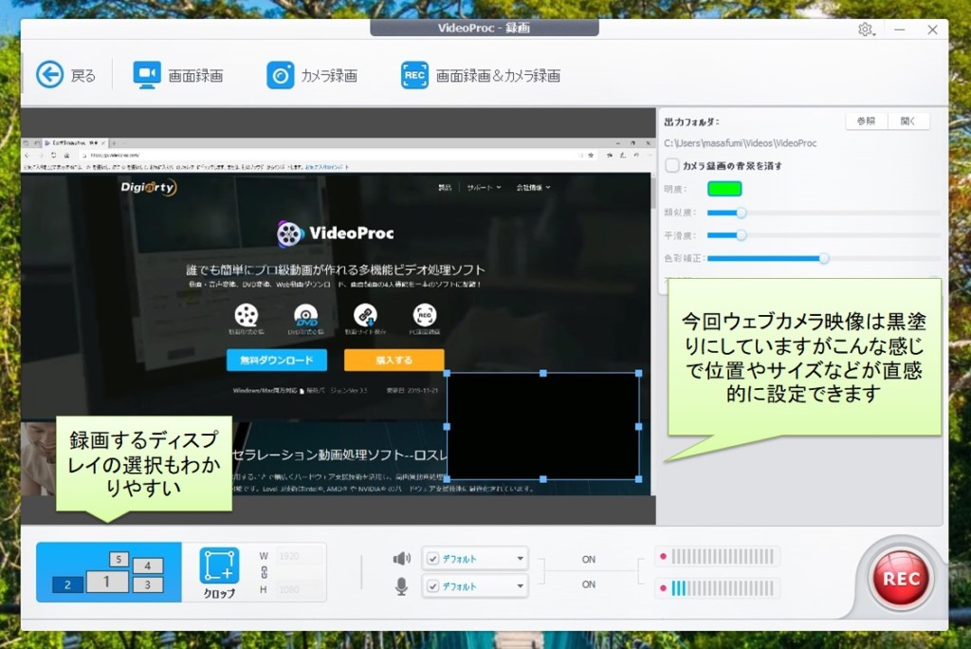Click the camera overlay left-middle handle

point(448,426)
